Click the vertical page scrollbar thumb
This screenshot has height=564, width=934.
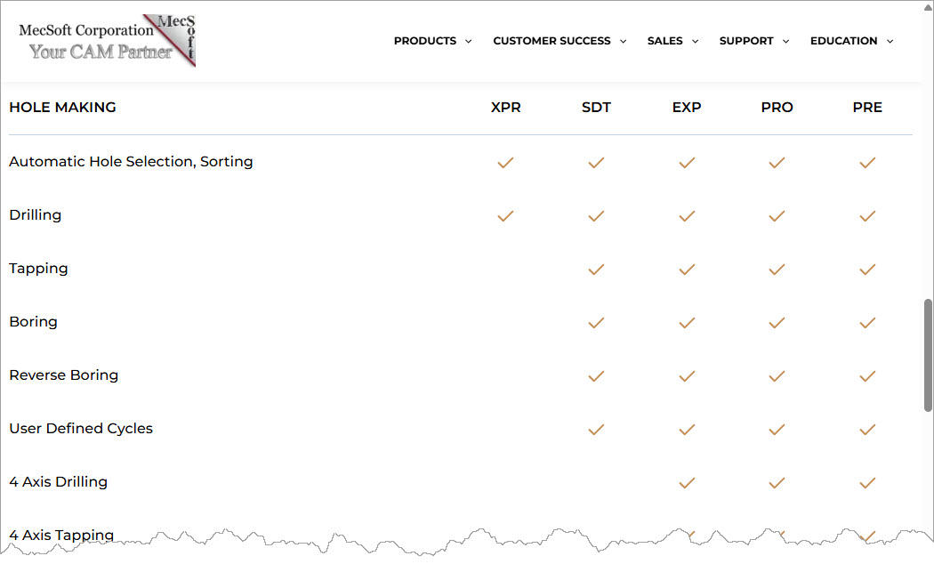click(928, 355)
